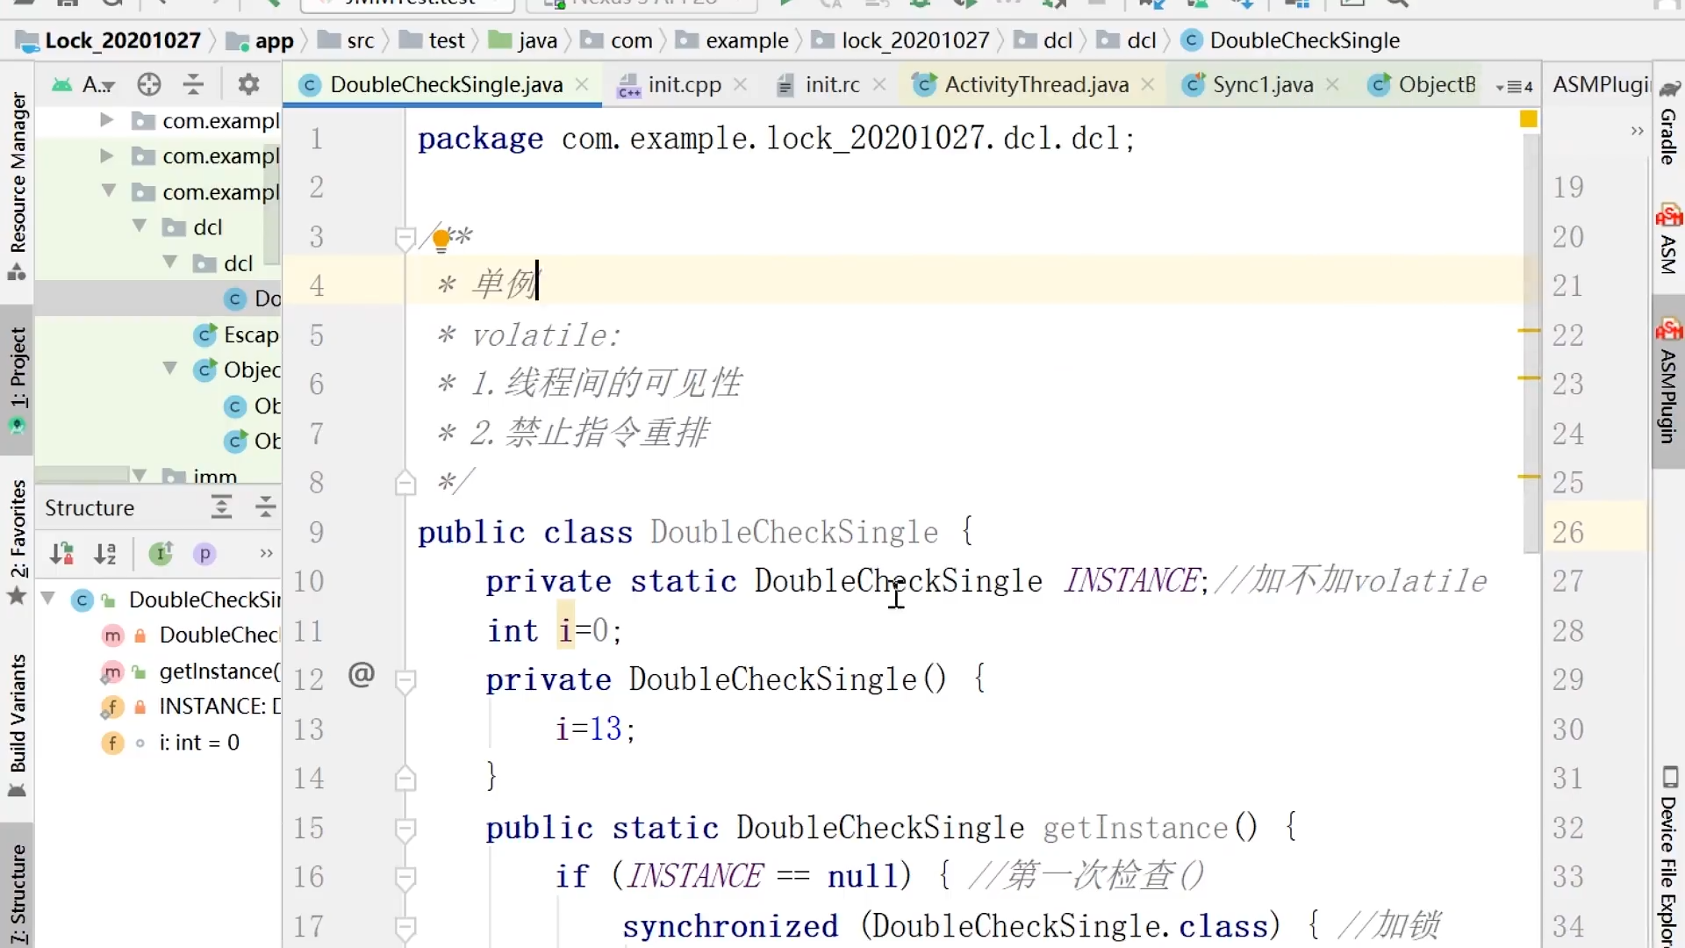
Task: Open Project panel settings gear
Action: click(249, 84)
